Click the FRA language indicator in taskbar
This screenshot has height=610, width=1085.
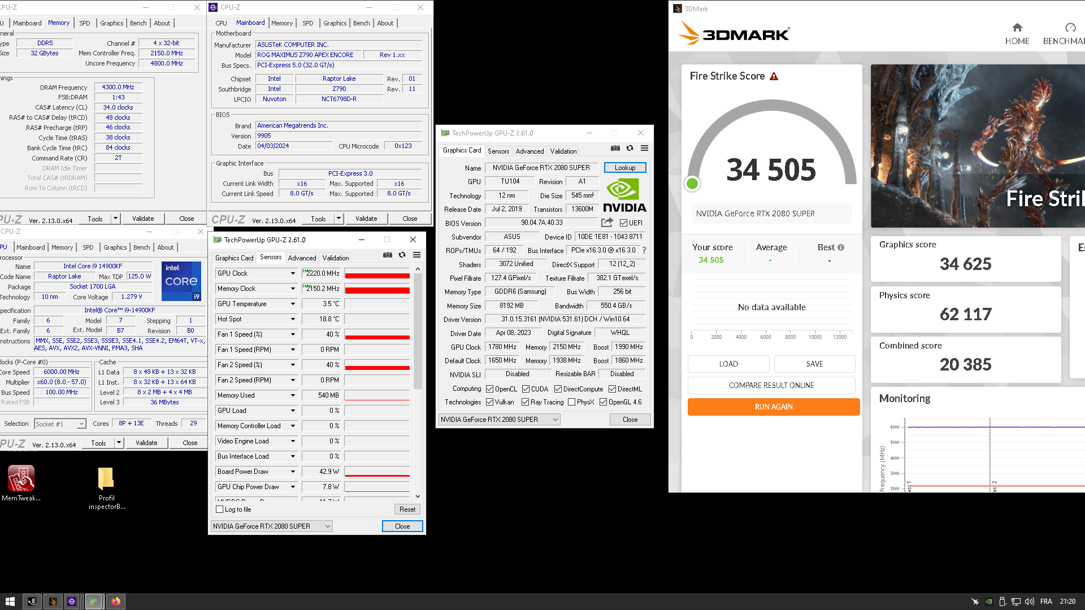pyautogui.click(x=1046, y=602)
